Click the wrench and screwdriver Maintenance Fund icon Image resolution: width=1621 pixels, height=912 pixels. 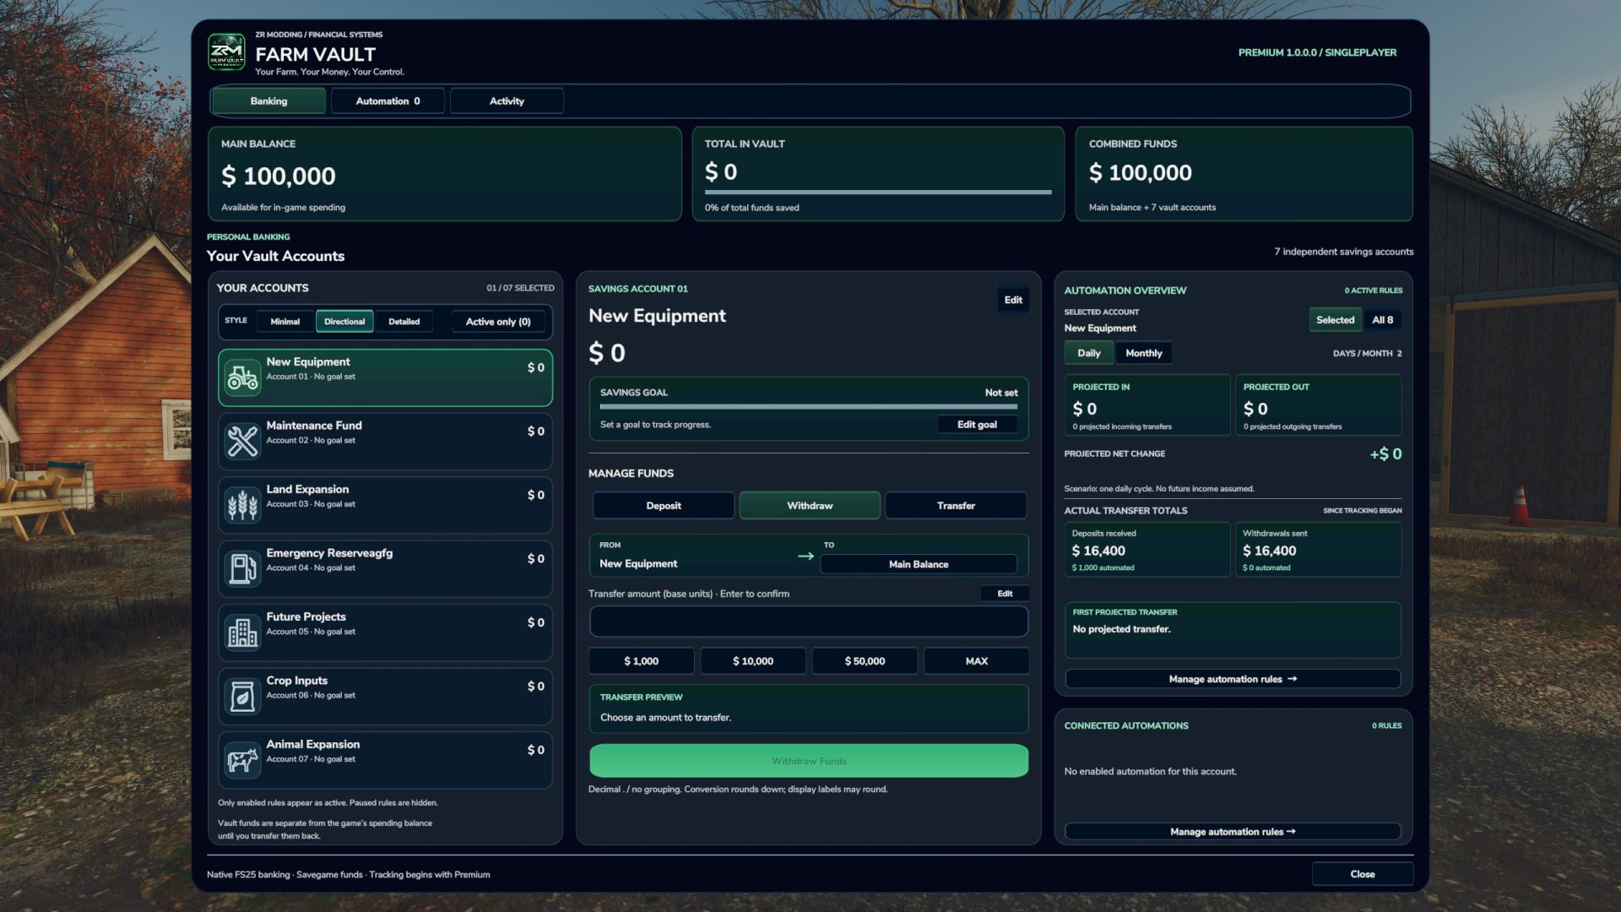point(242,441)
